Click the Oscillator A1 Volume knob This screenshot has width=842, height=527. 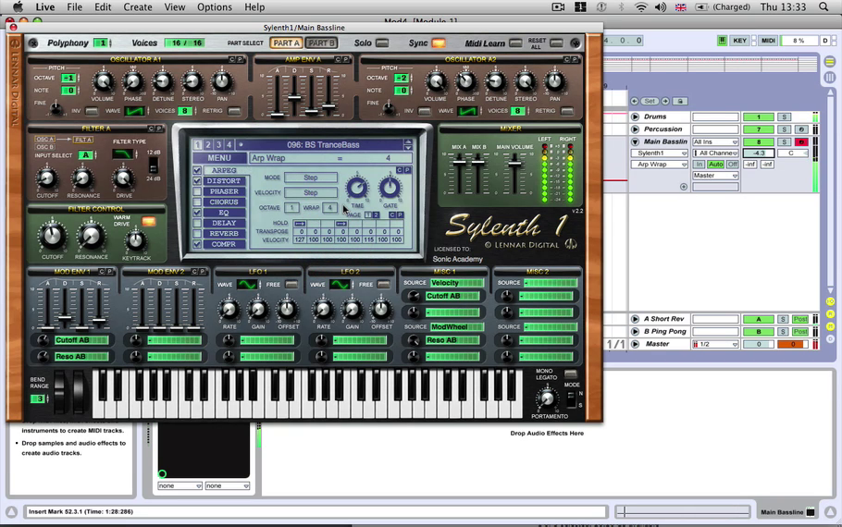(103, 82)
